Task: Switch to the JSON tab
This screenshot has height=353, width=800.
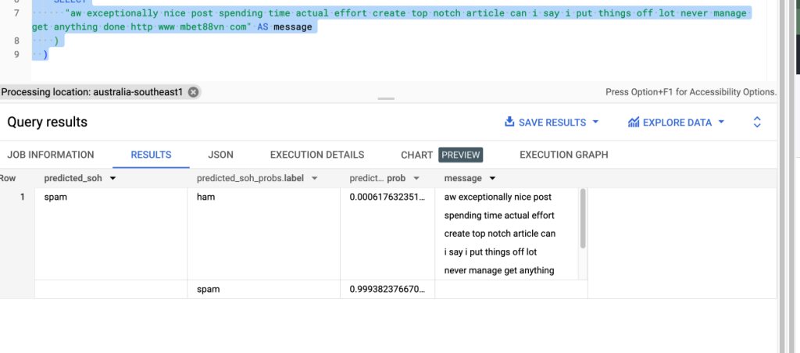Action: (x=220, y=155)
